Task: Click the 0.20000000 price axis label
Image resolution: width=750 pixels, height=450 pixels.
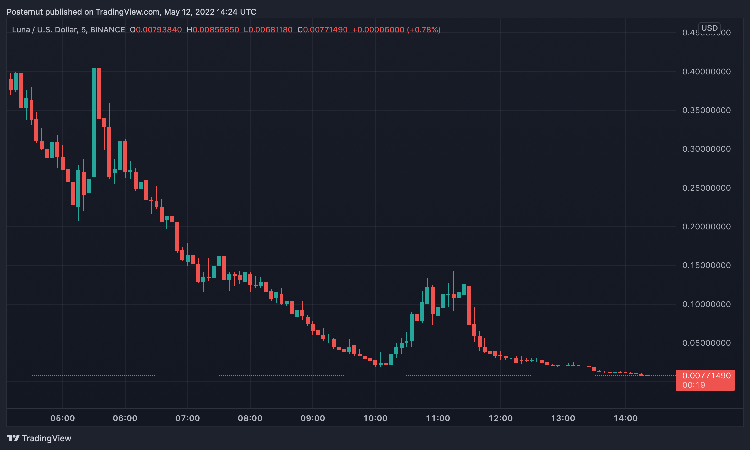Action: point(707,226)
